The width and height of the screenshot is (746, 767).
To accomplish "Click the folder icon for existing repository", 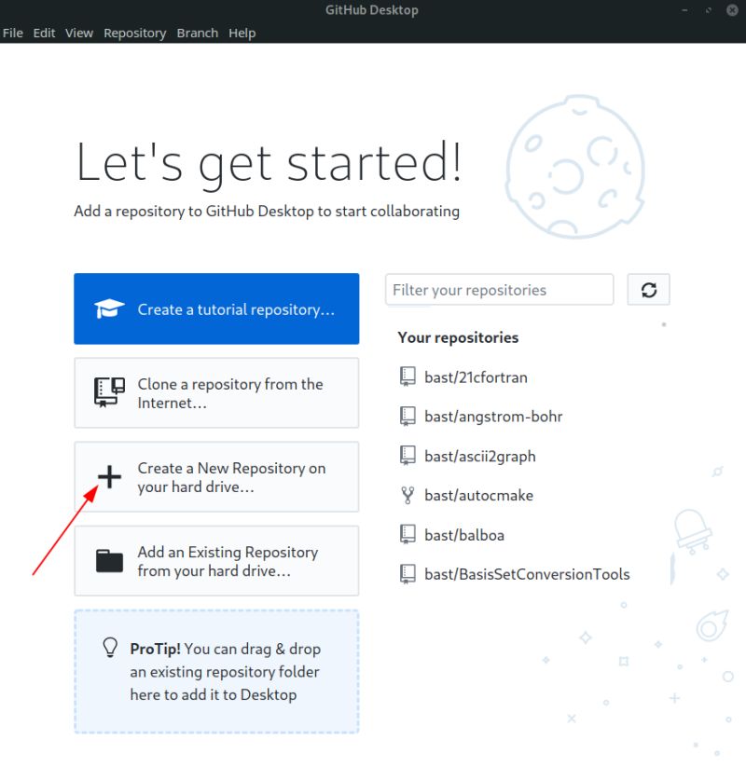I will pos(109,561).
